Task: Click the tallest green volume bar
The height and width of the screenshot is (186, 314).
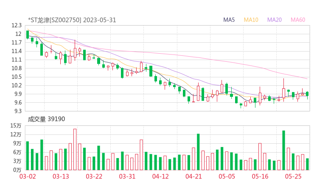Action: (x=283, y=150)
